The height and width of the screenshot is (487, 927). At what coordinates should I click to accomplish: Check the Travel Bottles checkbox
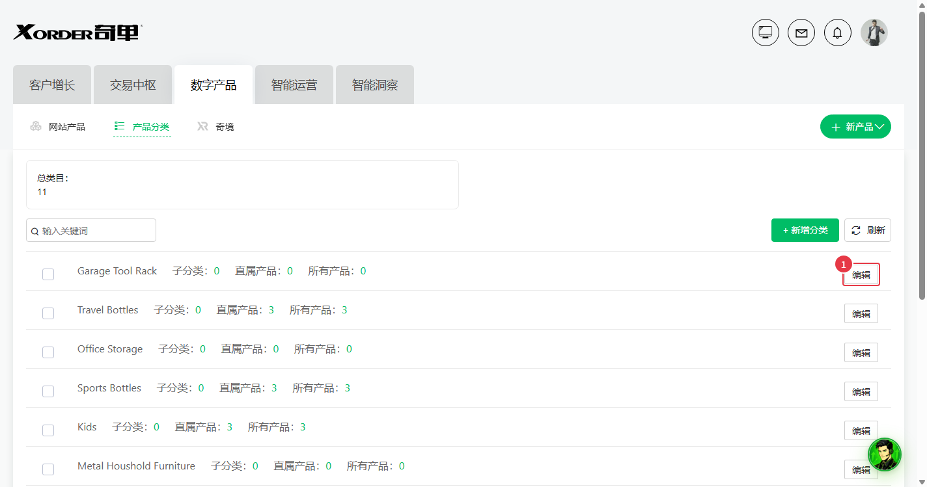[x=48, y=313]
